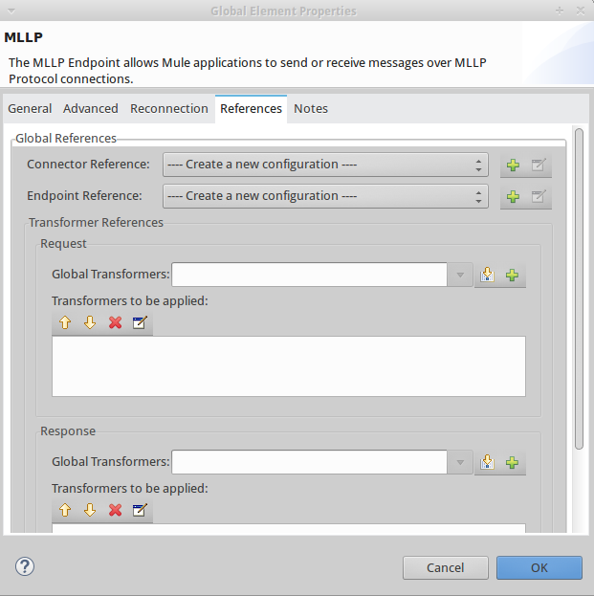The width and height of the screenshot is (594, 596).
Task: Click the Request transformers to be applied list
Action: pyautogui.click(x=289, y=366)
